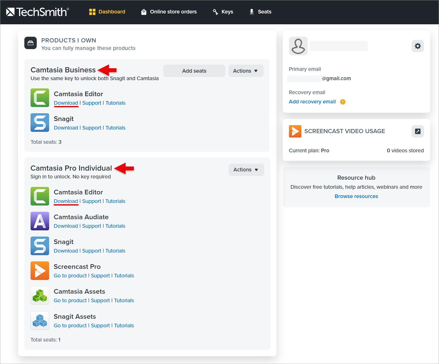439x364 pixels.
Task: Go to Online store orders
Action: (169, 12)
